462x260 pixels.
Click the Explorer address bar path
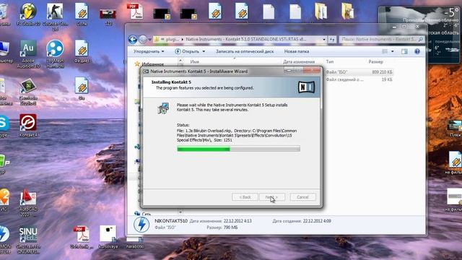[x=240, y=39]
